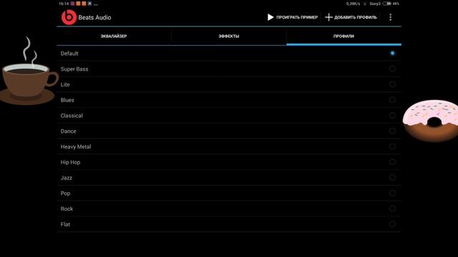Select the Pop profile radio button
This screenshot has width=458, height=257.
392,193
